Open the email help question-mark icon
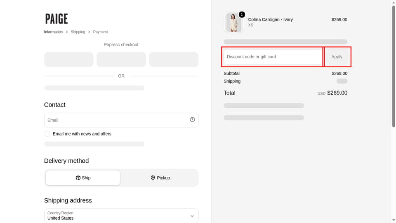The image size is (396, 223). [193, 120]
